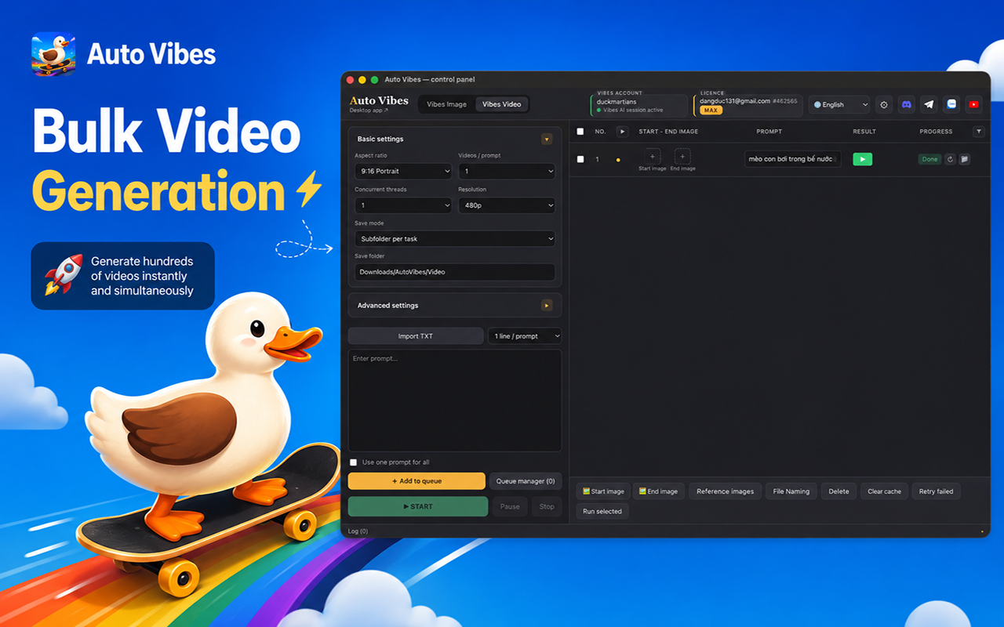Click the Import TXT button
The width and height of the screenshot is (1004, 627).
(416, 336)
